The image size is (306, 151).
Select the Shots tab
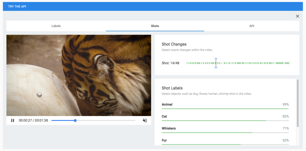coord(155,26)
